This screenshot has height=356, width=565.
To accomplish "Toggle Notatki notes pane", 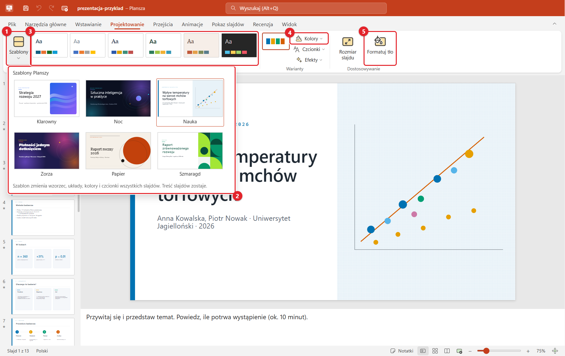I will (402, 351).
